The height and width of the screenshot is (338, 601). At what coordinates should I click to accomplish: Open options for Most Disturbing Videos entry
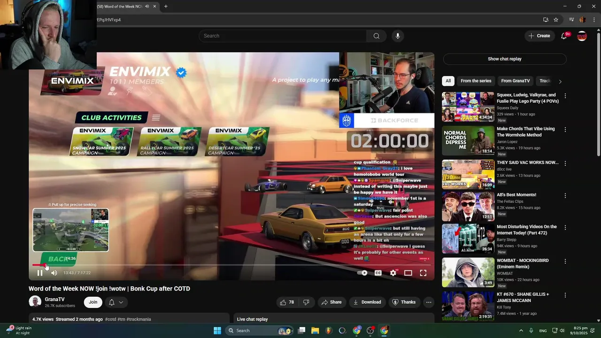(x=565, y=227)
